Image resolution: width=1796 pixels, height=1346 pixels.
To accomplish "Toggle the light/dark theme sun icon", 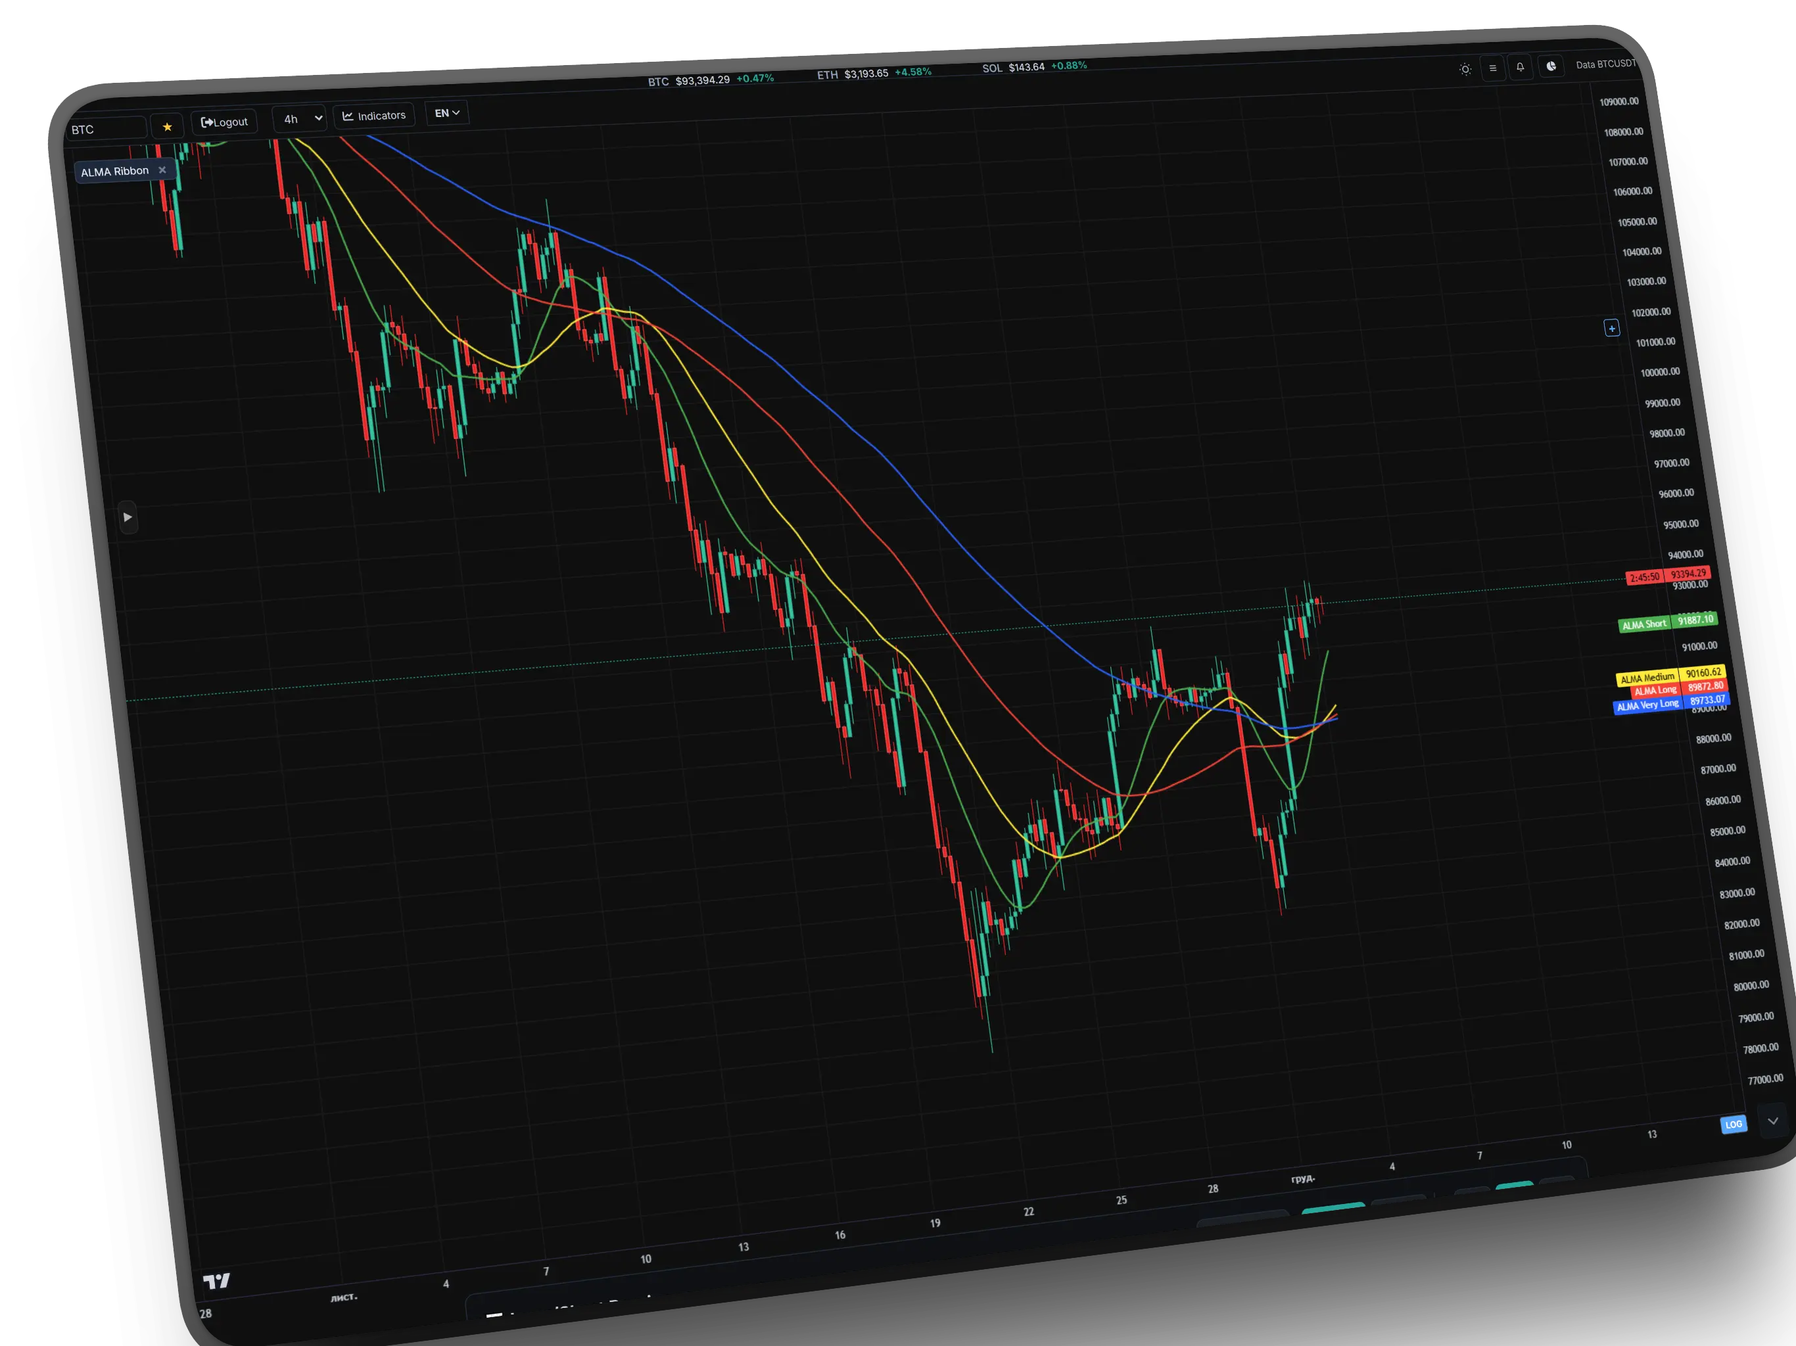I will pyautogui.click(x=1465, y=69).
